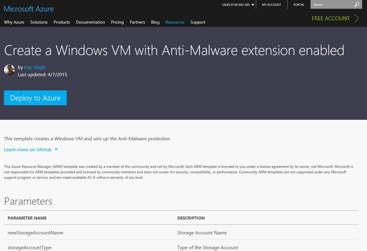Click the Last updated 4/7/2015 text
The image size is (367, 251).
coord(43,74)
